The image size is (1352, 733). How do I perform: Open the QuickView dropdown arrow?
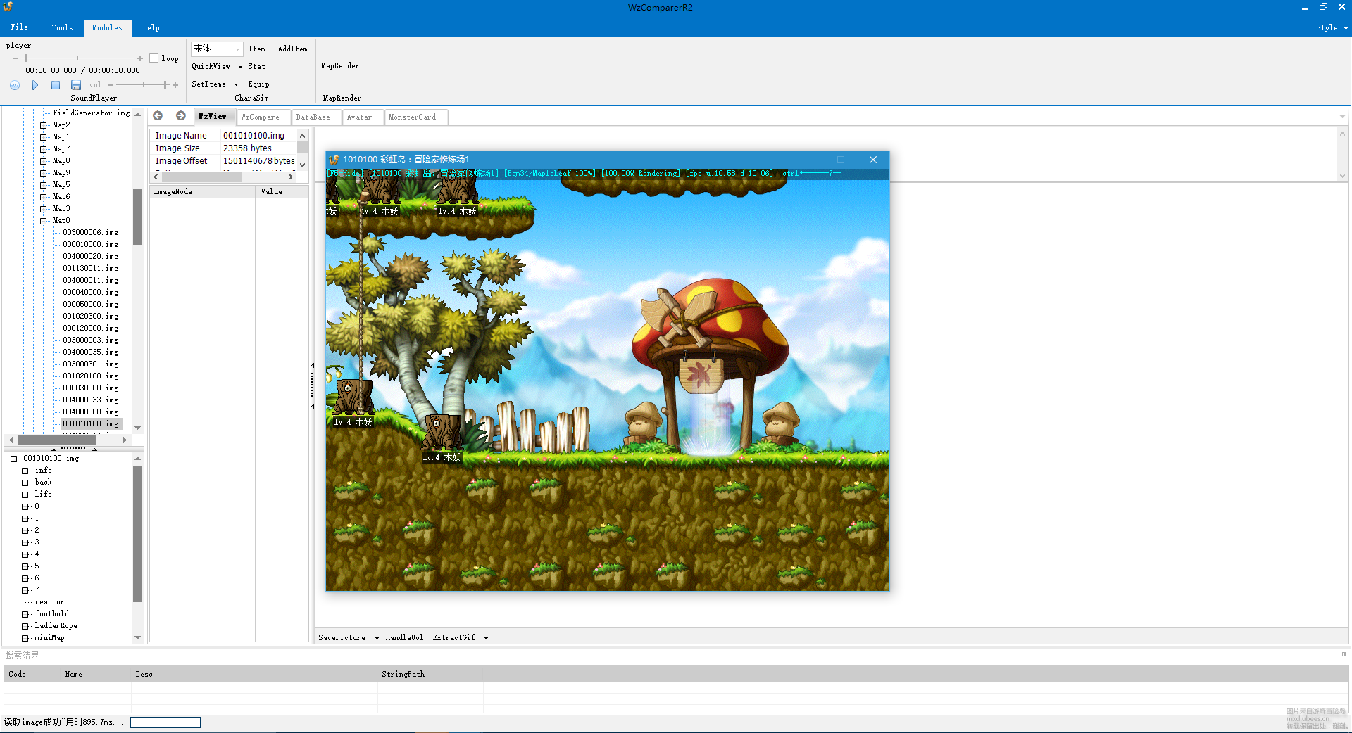click(240, 67)
